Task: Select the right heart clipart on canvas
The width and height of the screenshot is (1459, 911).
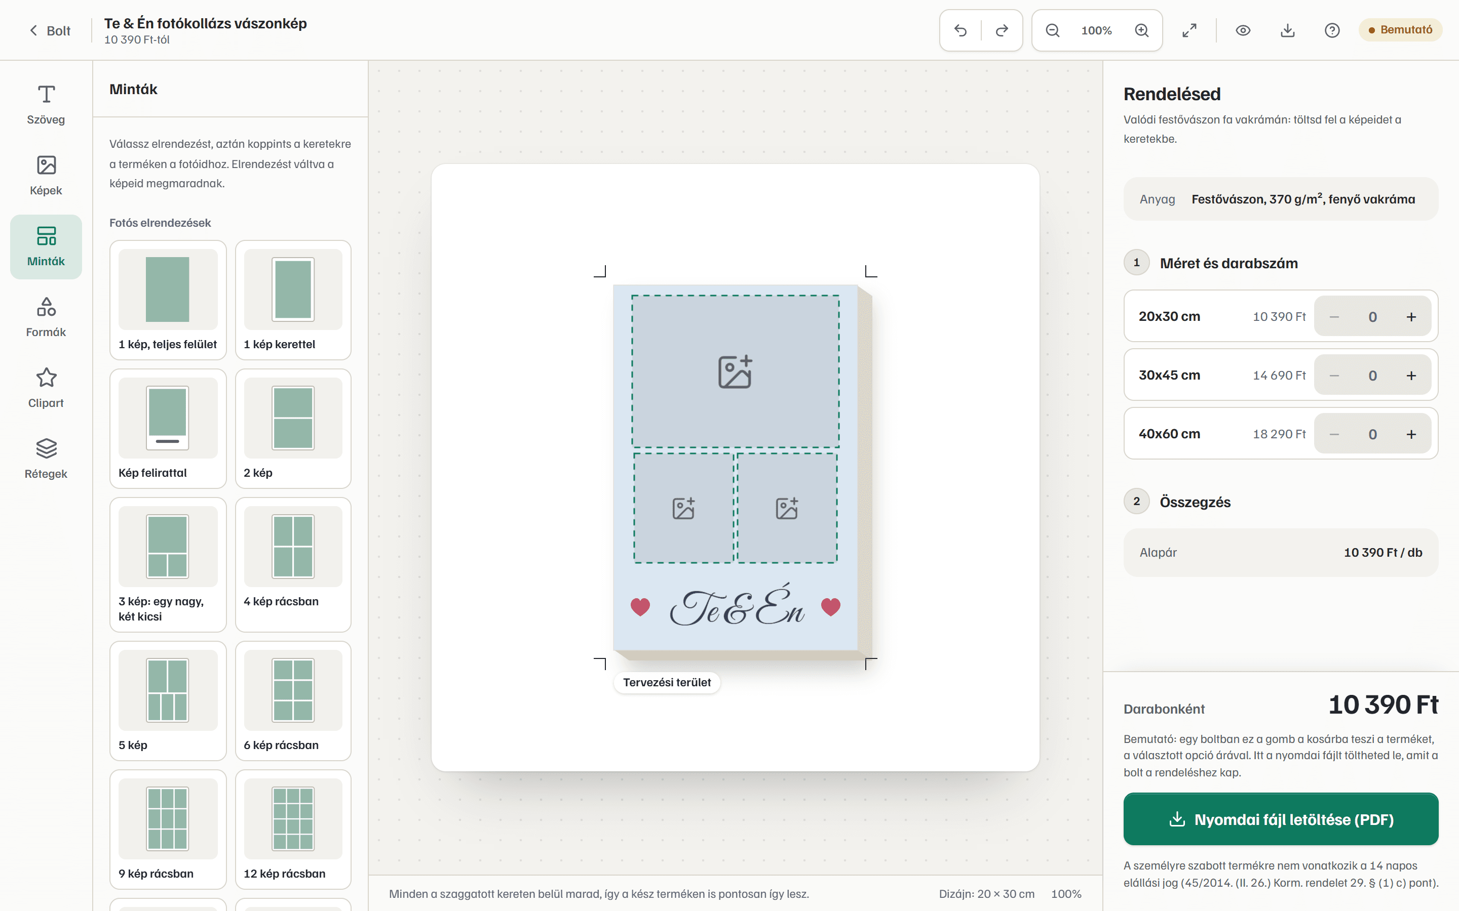Action: [x=831, y=607]
